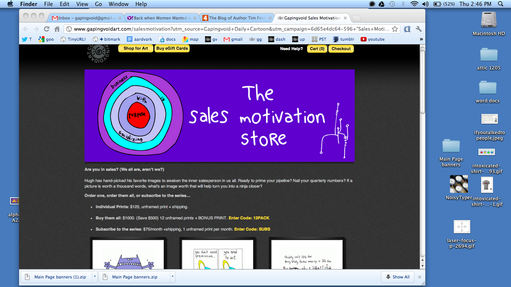This screenshot has height=287, width=511.
Task: Click the Wi-Fi status icon
Action: point(414,4)
